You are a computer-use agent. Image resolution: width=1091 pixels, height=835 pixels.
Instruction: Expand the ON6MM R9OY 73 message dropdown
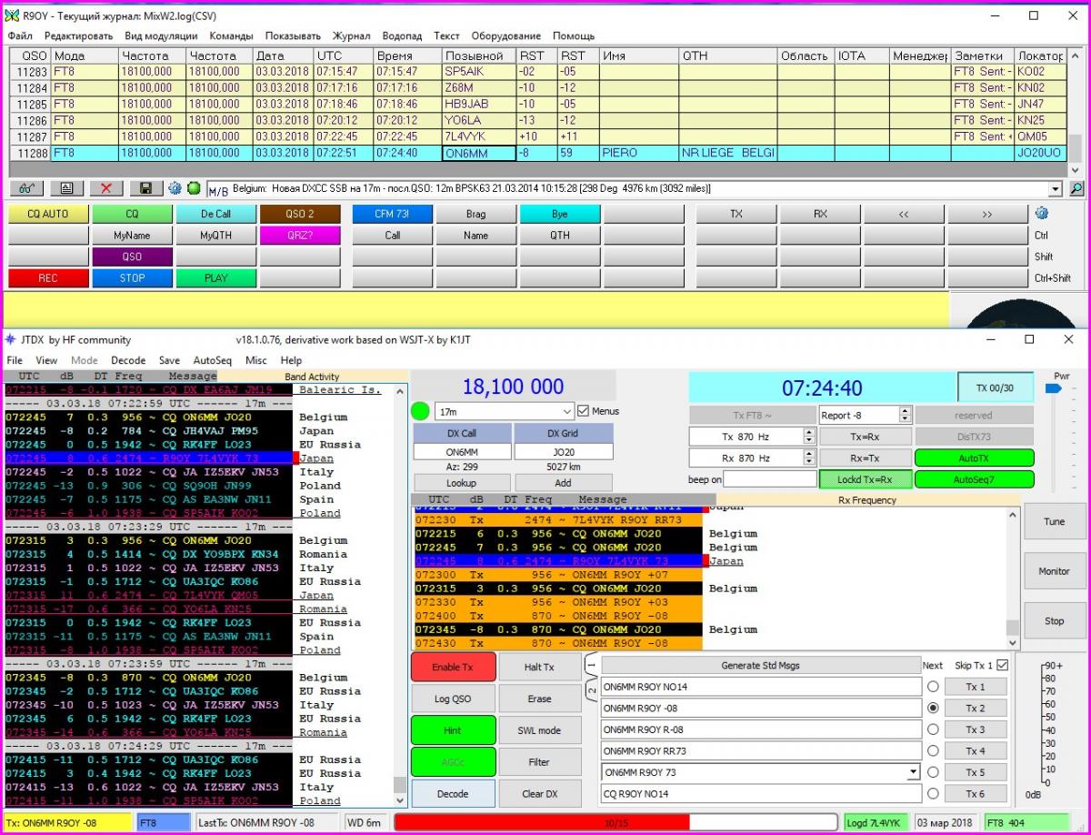[913, 772]
